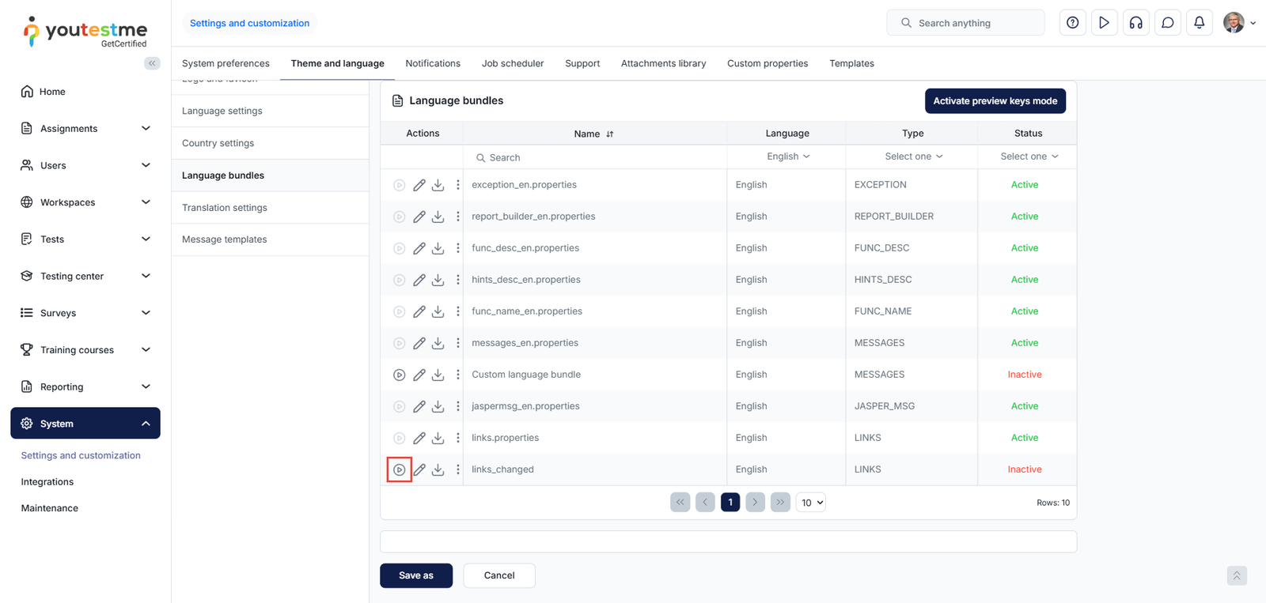Screen dimensions: 1266x603
Task: Open the Status filter dropdown
Action: pyautogui.click(x=1028, y=156)
